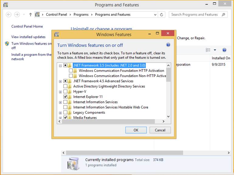Check Windows Communication Foundation HTTP Activation
The width and height of the screenshot is (234, 175).
(71, 71)
